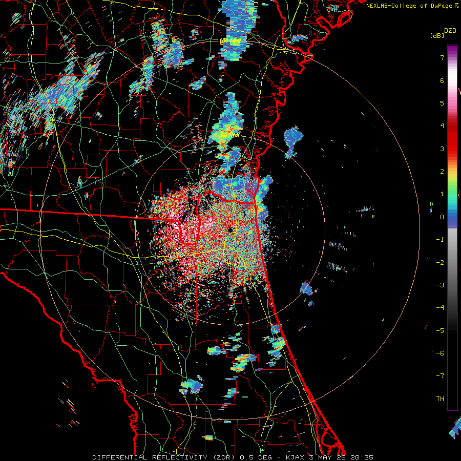Click the 100 NMI range ring label

(x=230, y=40)
